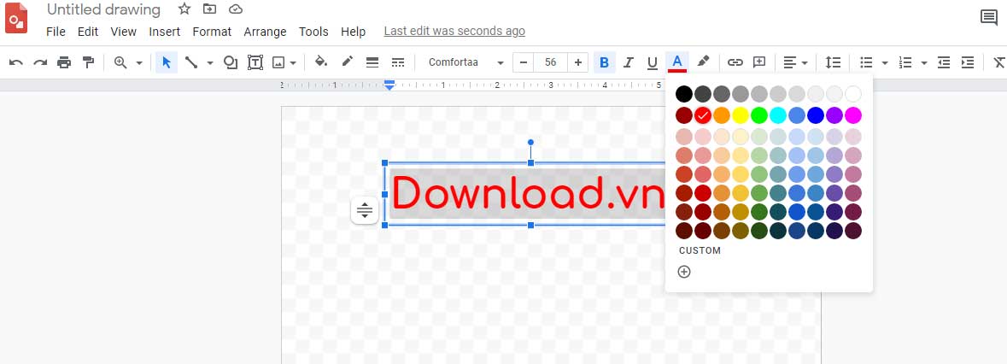Rename the Untitled drawing title

(x=103, y=9)
